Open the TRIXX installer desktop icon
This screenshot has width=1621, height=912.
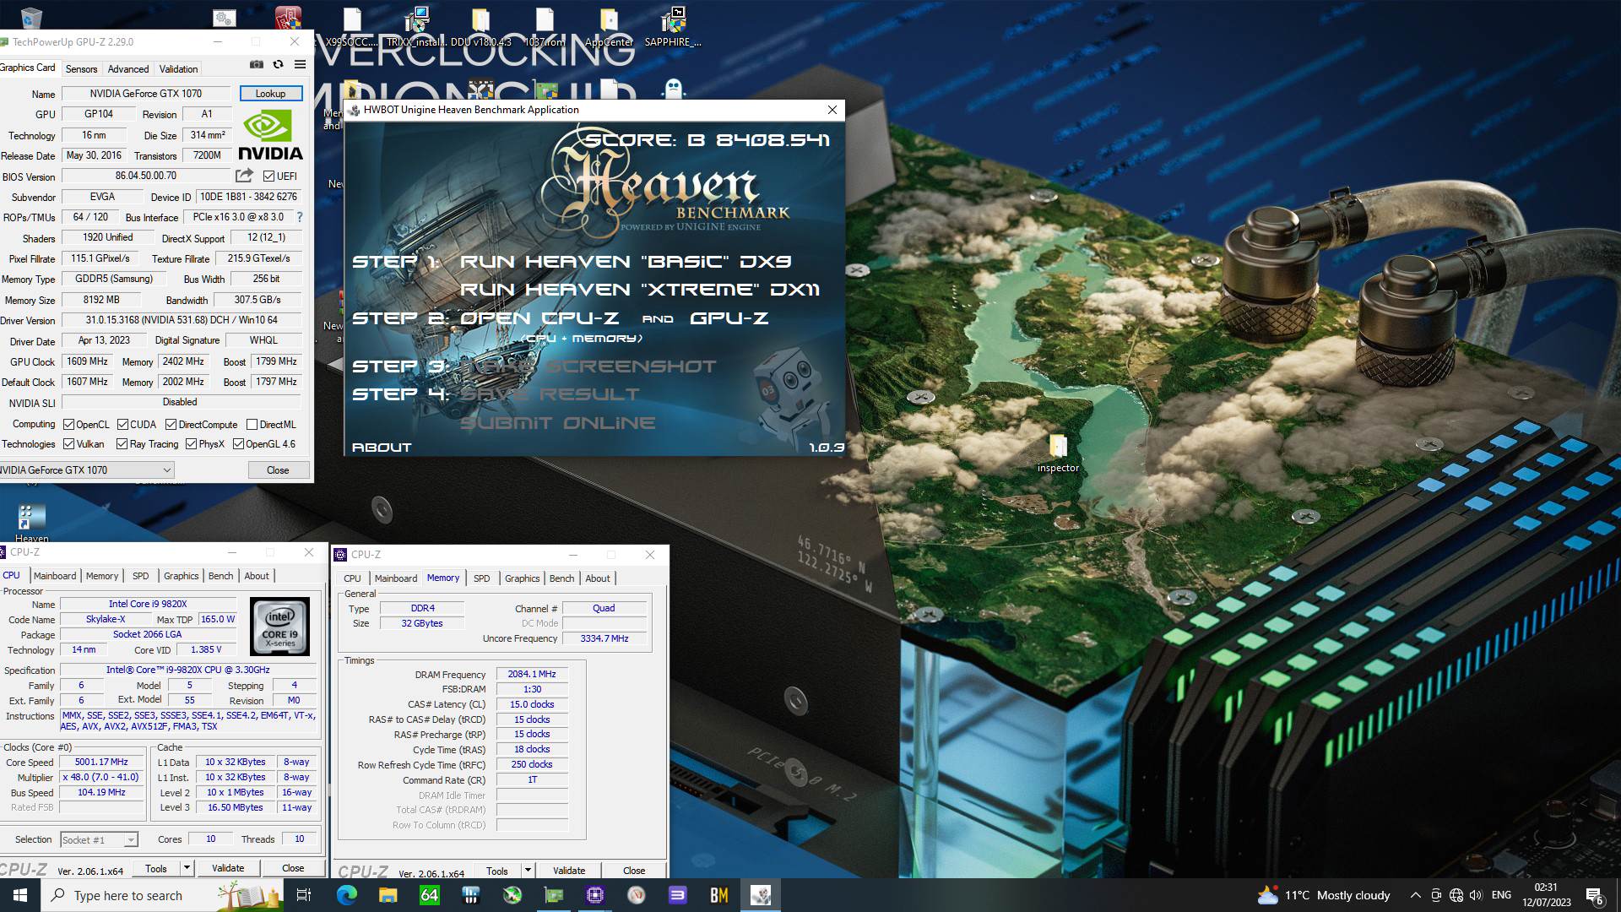click(x=417, y=26)
